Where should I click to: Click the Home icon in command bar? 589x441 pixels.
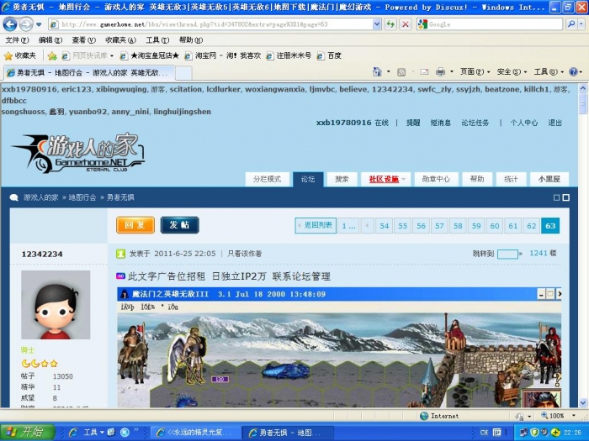click(x=377, y=71)
